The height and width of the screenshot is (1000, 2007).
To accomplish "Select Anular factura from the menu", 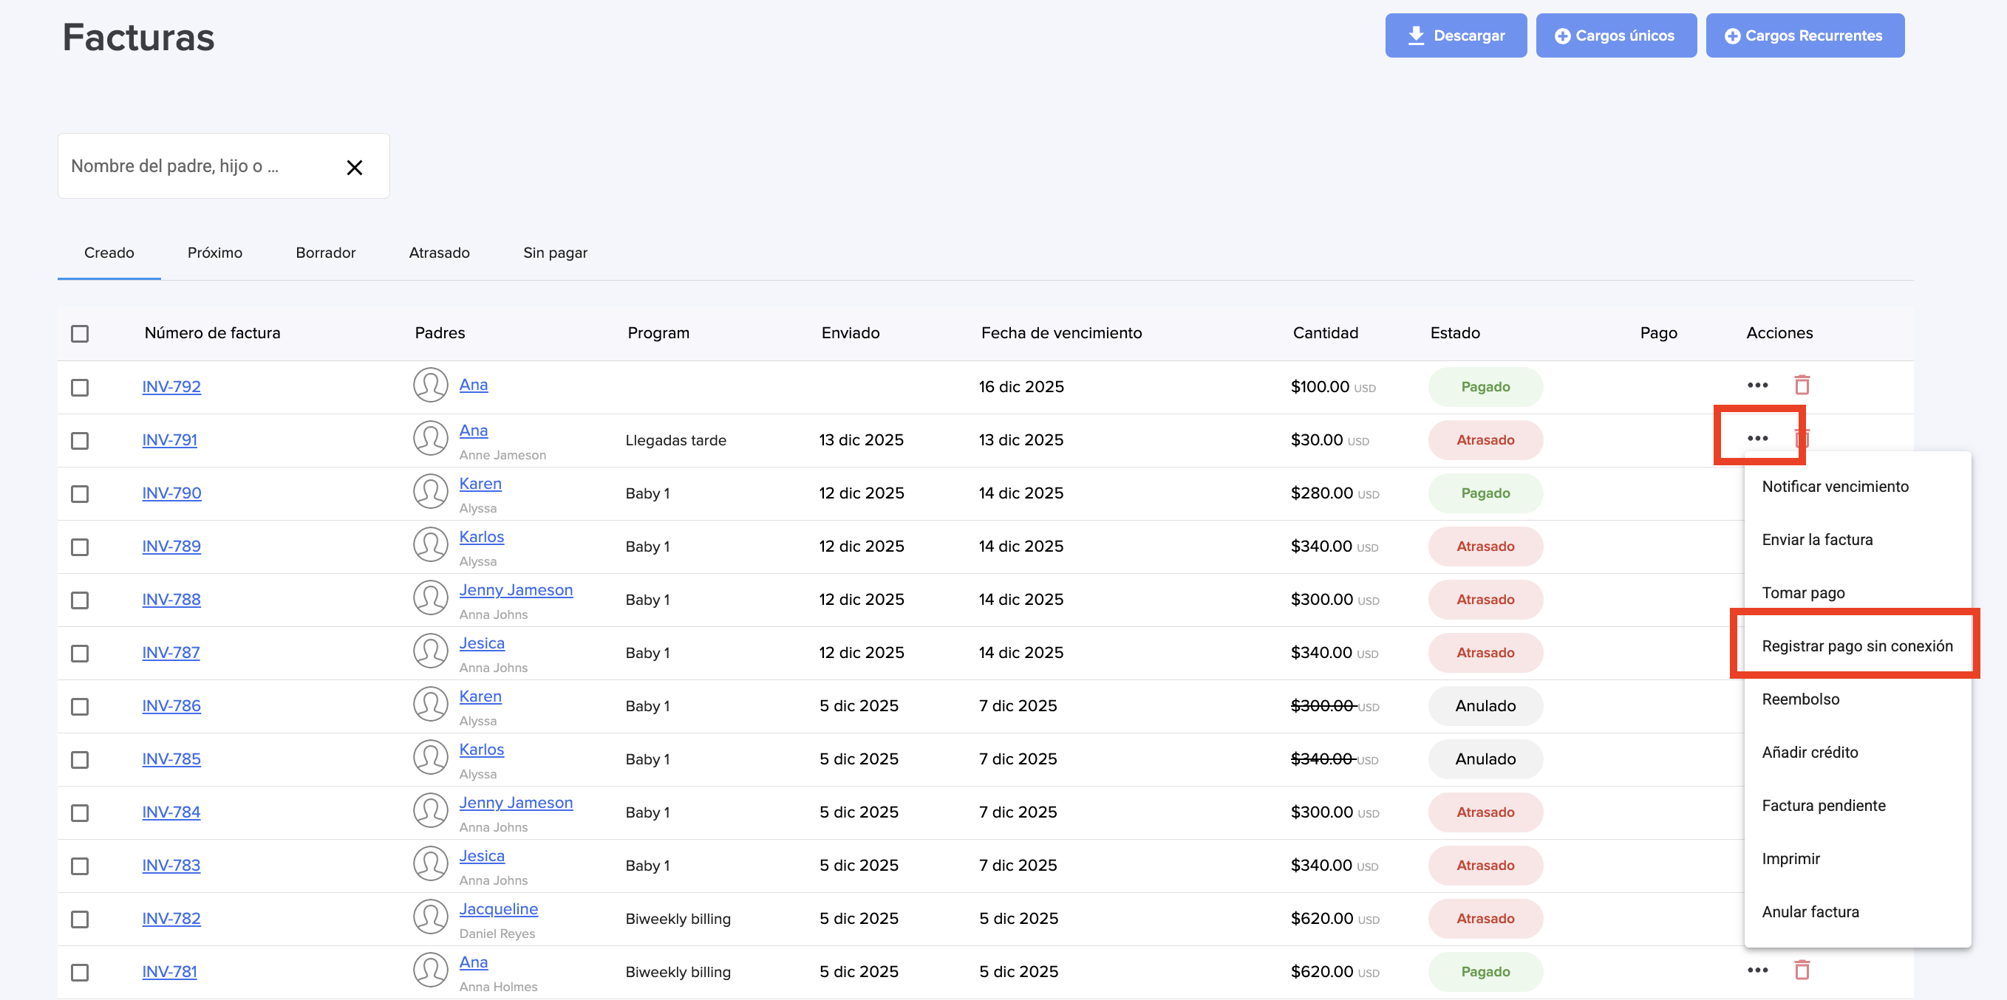I will [x=1810, y=912].
